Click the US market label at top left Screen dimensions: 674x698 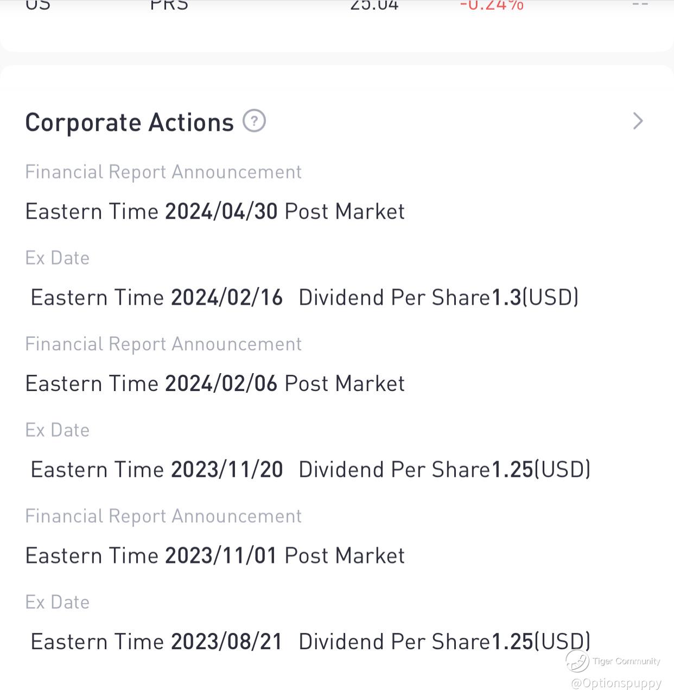coord(38,5)
